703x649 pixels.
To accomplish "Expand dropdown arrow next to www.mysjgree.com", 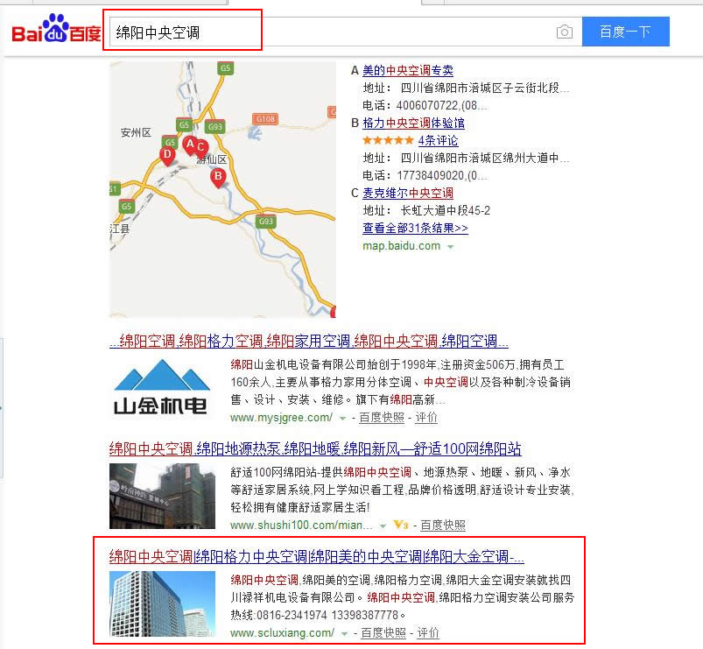I will 342,419.
